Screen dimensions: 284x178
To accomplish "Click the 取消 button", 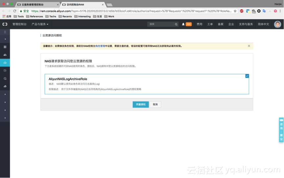I will coord(155,105).
